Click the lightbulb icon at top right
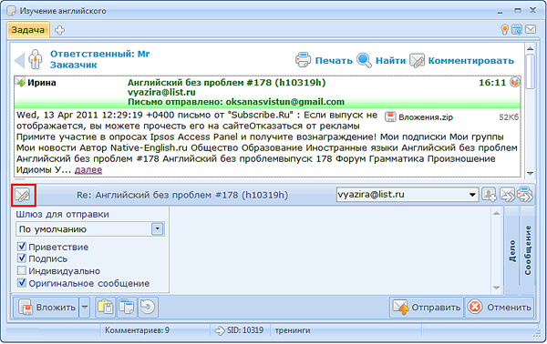 tap(504, 30)
